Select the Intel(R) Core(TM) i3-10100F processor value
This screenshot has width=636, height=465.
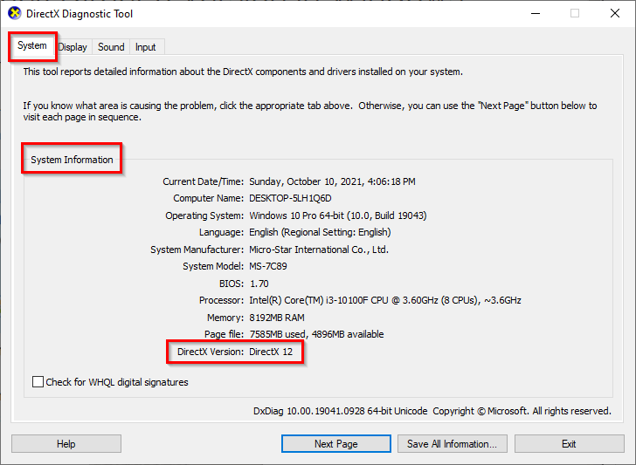385,300
